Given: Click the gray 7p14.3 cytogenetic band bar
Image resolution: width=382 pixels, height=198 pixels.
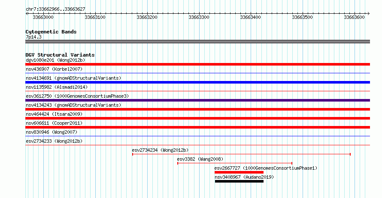Looking at the screenshot, I should click(x=197, y=42).
